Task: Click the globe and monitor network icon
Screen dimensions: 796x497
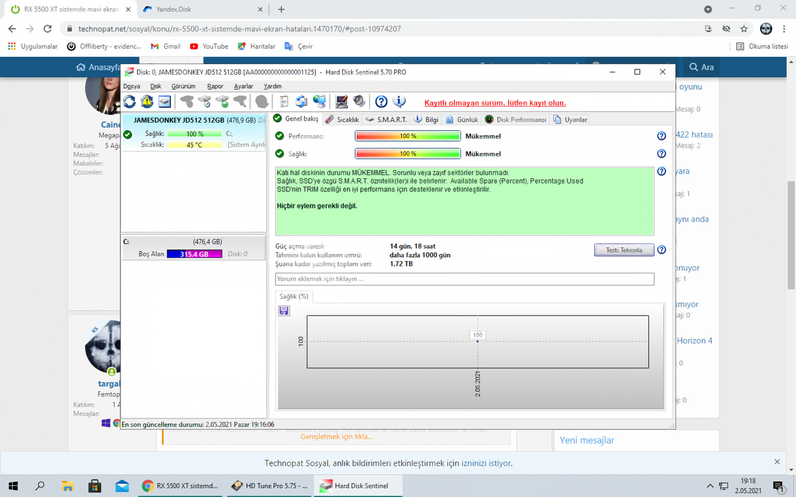Action: tap(319, 102)
